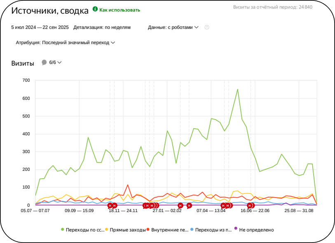Toggle the blue 'Переходы из п...' legend series

pos(211,230)
